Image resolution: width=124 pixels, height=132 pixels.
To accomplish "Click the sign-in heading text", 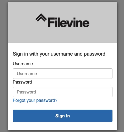I will (59, 54).
